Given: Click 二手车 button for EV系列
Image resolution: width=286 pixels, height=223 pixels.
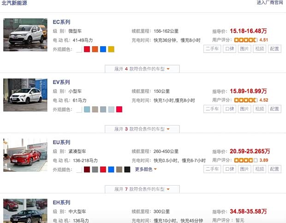Looking at the screenshot, I should pos(212,109).
